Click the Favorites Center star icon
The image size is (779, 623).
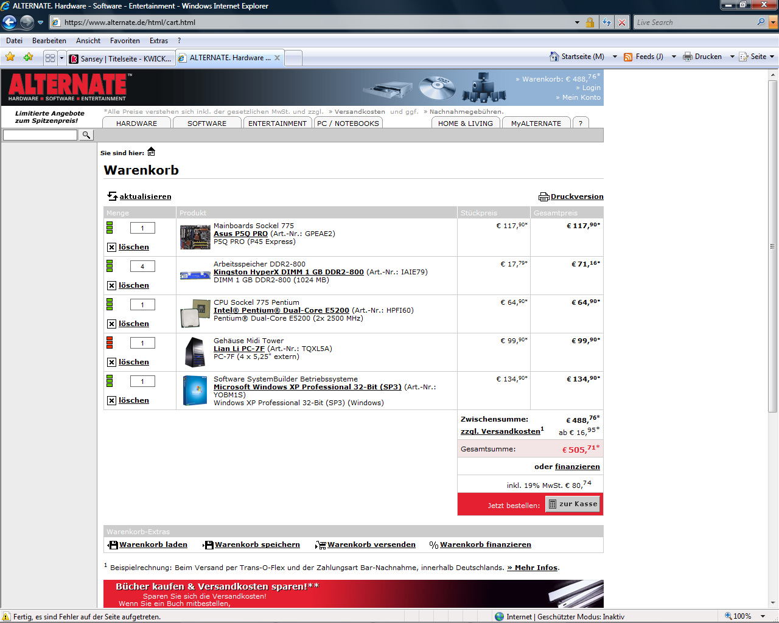point(10,57)
